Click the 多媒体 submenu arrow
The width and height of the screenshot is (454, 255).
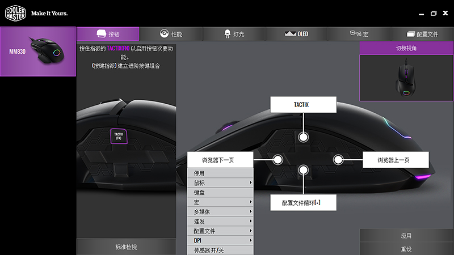pyautogui.click(x=250, y=211)
